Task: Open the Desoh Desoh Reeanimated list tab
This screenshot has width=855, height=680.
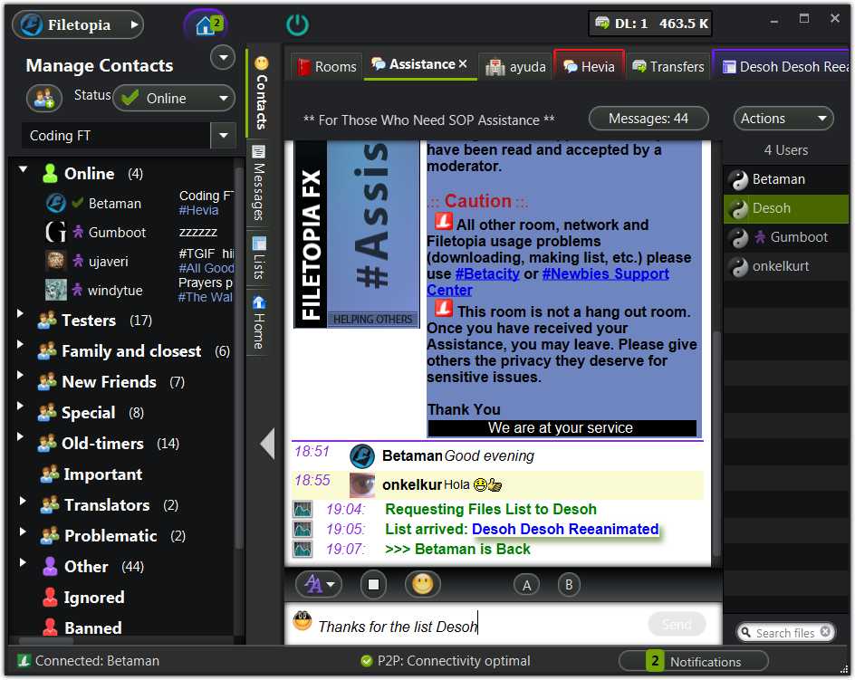Action: (782, 66)
